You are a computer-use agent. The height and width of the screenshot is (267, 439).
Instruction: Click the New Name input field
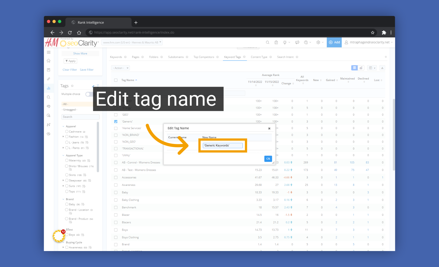click(223, 146)
